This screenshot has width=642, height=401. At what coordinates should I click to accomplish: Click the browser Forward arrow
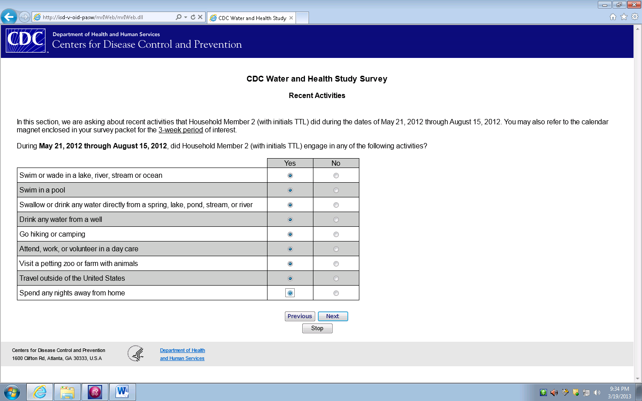point(25,17)
